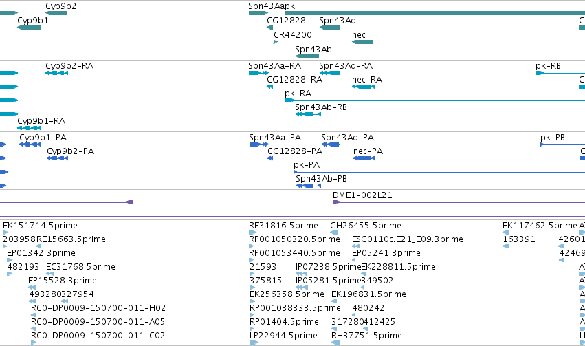The image size is (585, 346).
Task: Click the Spn43Ad-PA protein glyph
Action: 330,144
